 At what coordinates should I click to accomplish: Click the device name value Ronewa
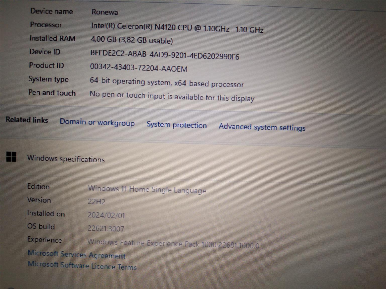pyautogui.click(x=105, y=12)
